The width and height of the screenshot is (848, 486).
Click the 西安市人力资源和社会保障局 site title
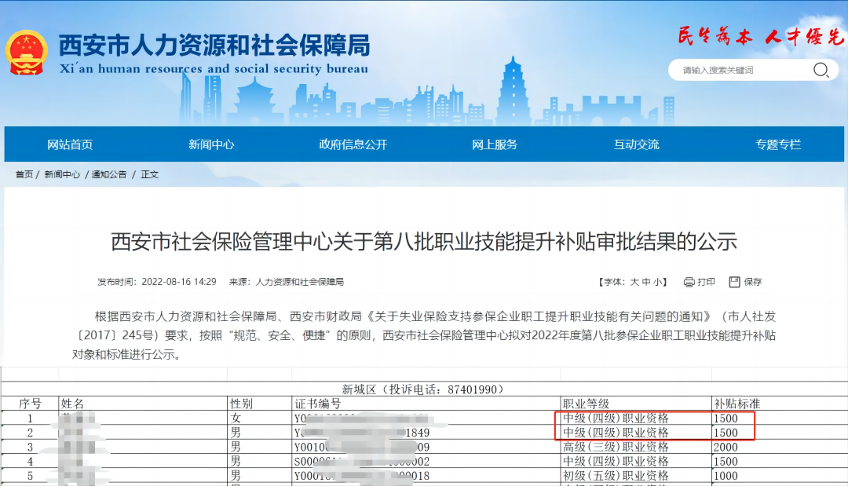pos(214,45)
